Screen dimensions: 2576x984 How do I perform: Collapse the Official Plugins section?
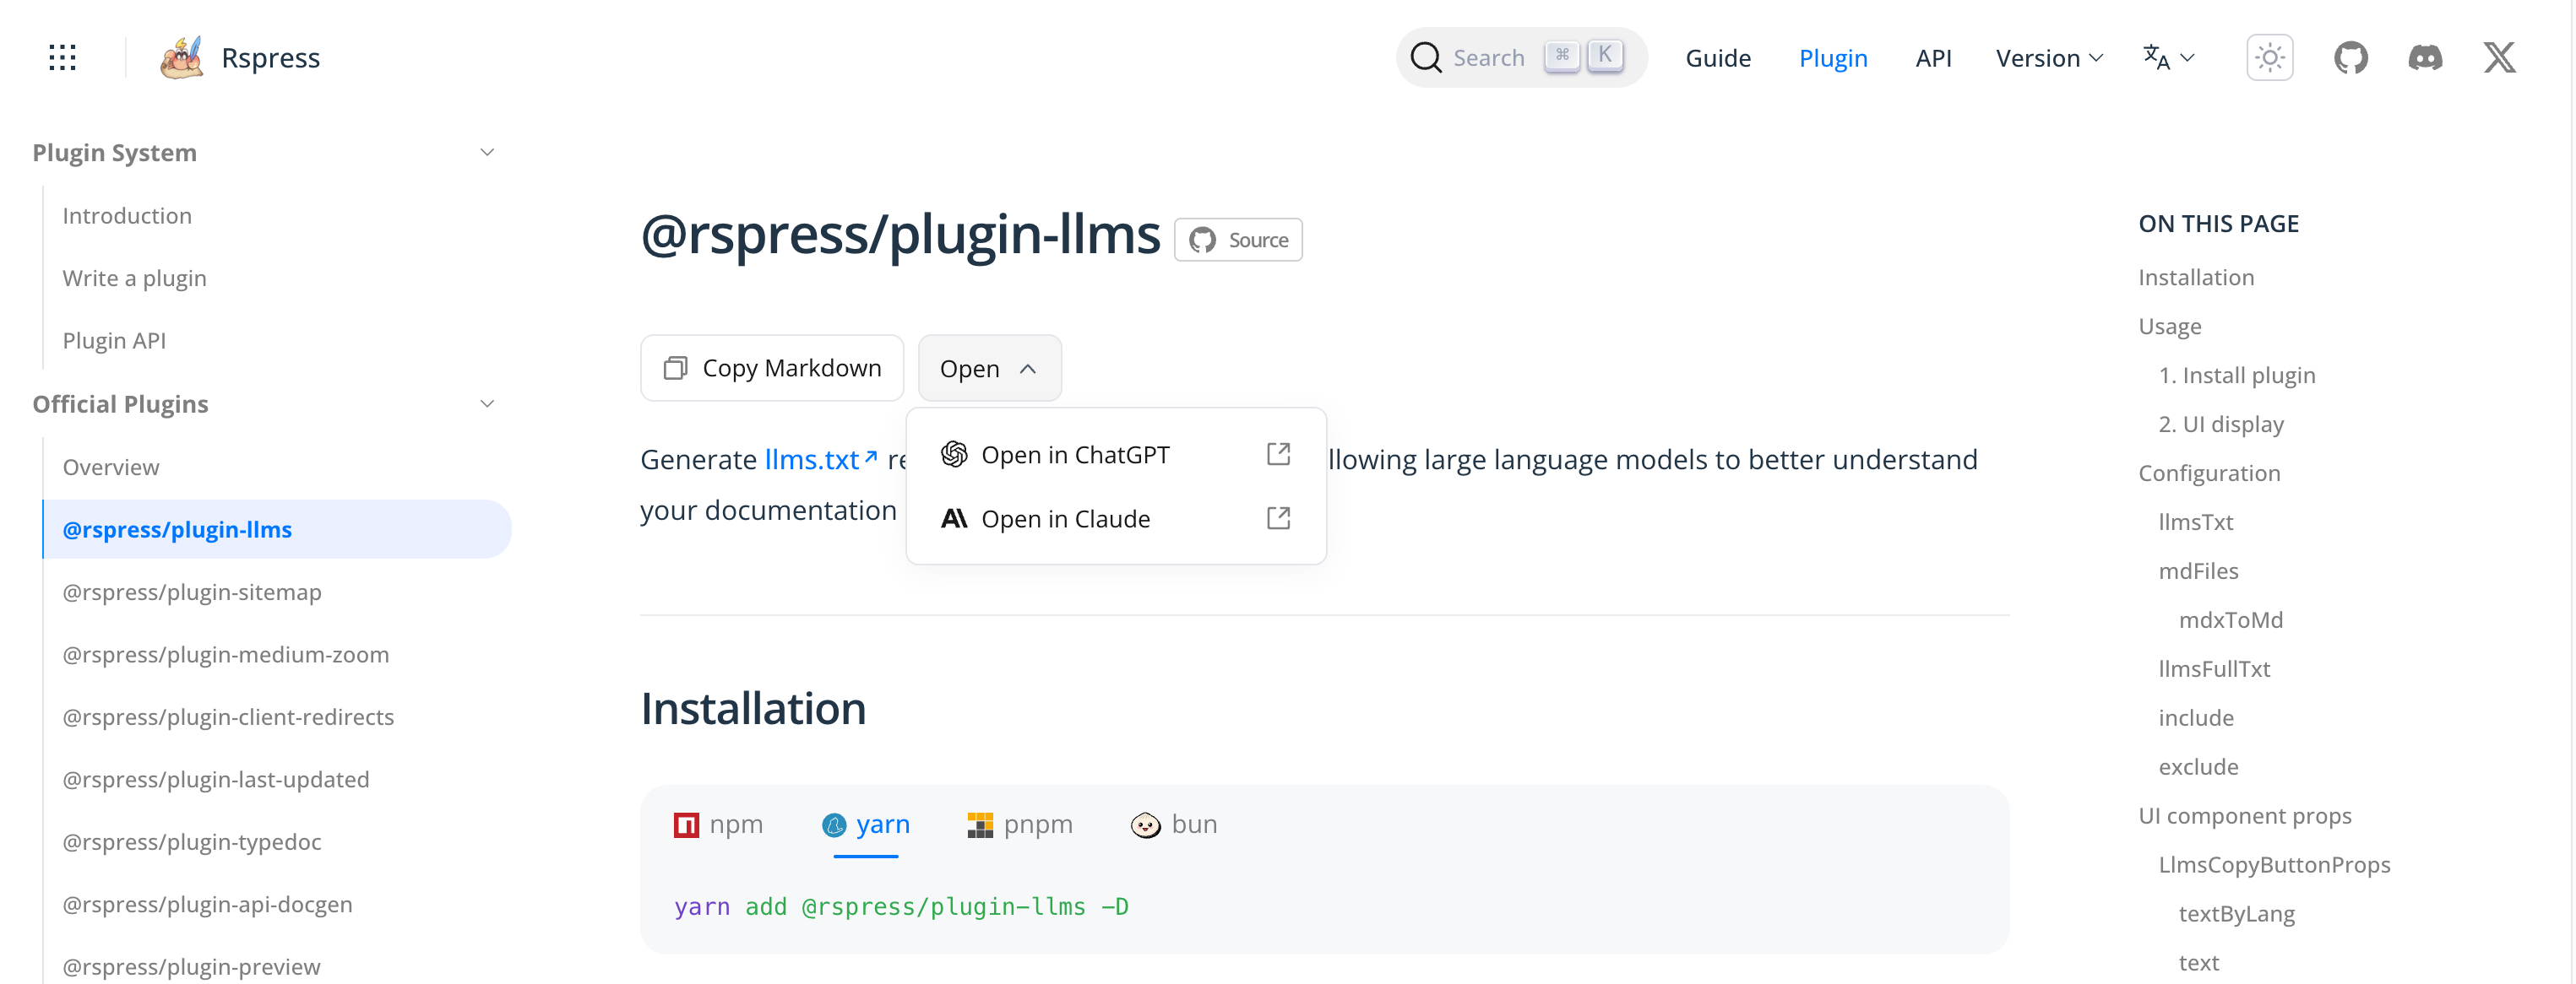(x=487, y=404)
